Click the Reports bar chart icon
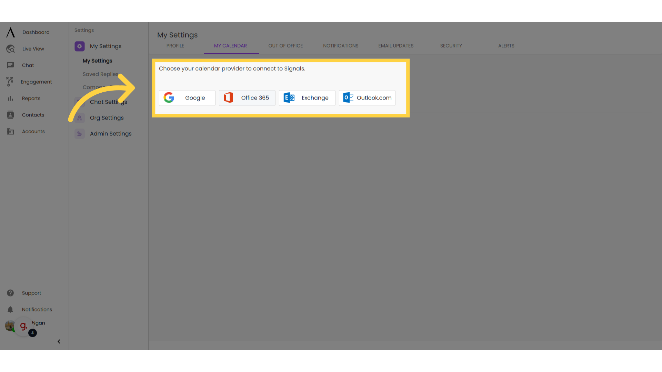 click(x=10, y=99)
